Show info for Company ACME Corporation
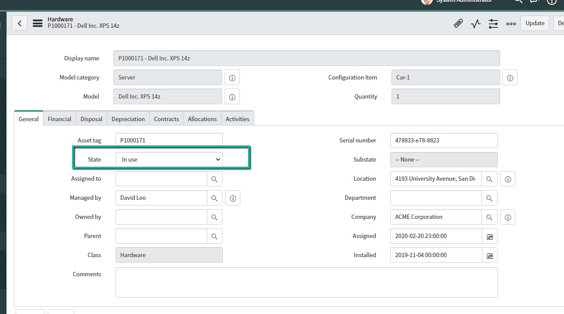The image size is (564, 314). 508,217
